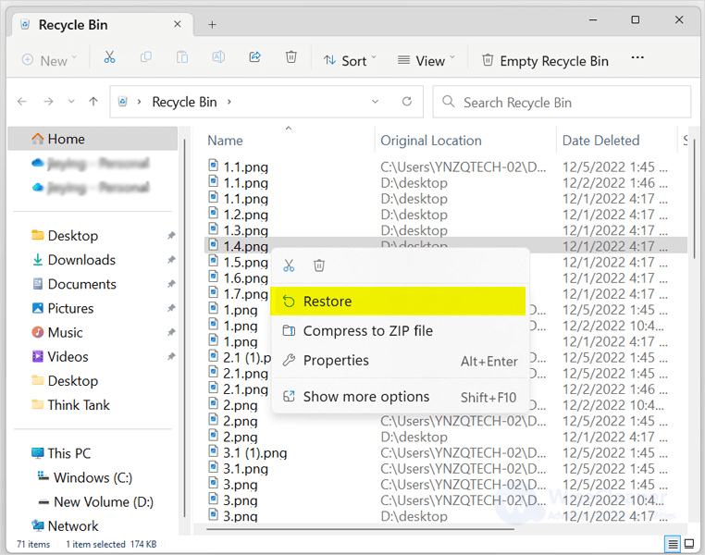Click the refresh icon beside address bar
The height and width of the screenshot is (555, 705).
407,102
